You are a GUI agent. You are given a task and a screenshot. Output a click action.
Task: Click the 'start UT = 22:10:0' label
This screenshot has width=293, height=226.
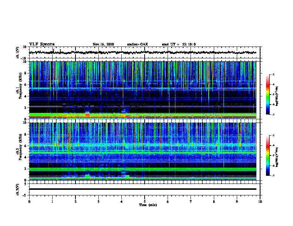point(179,44)
